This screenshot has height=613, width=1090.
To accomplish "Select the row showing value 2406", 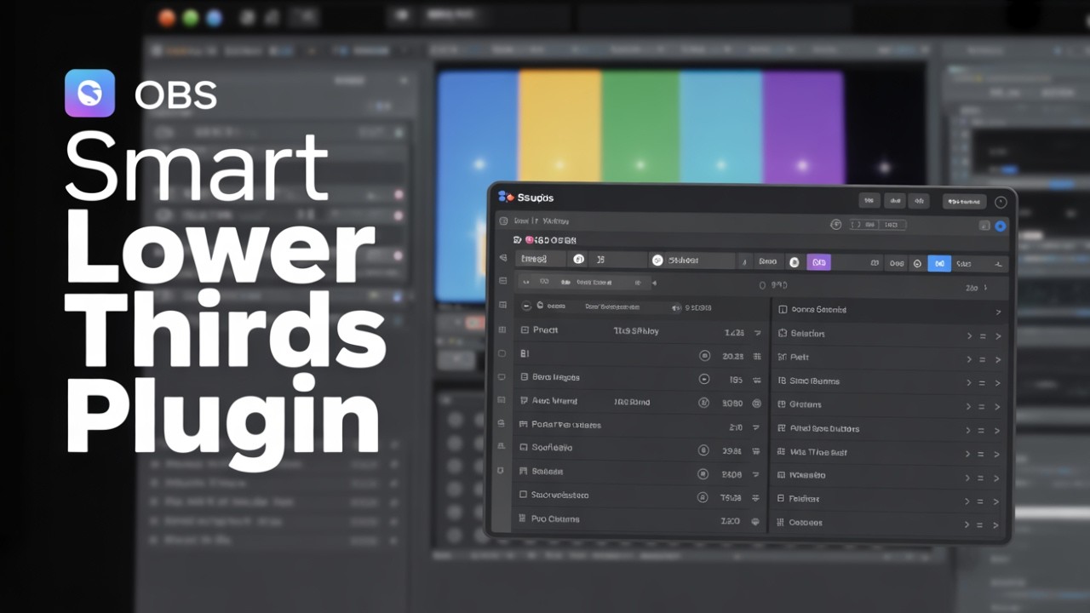I will tap(640, 472).
